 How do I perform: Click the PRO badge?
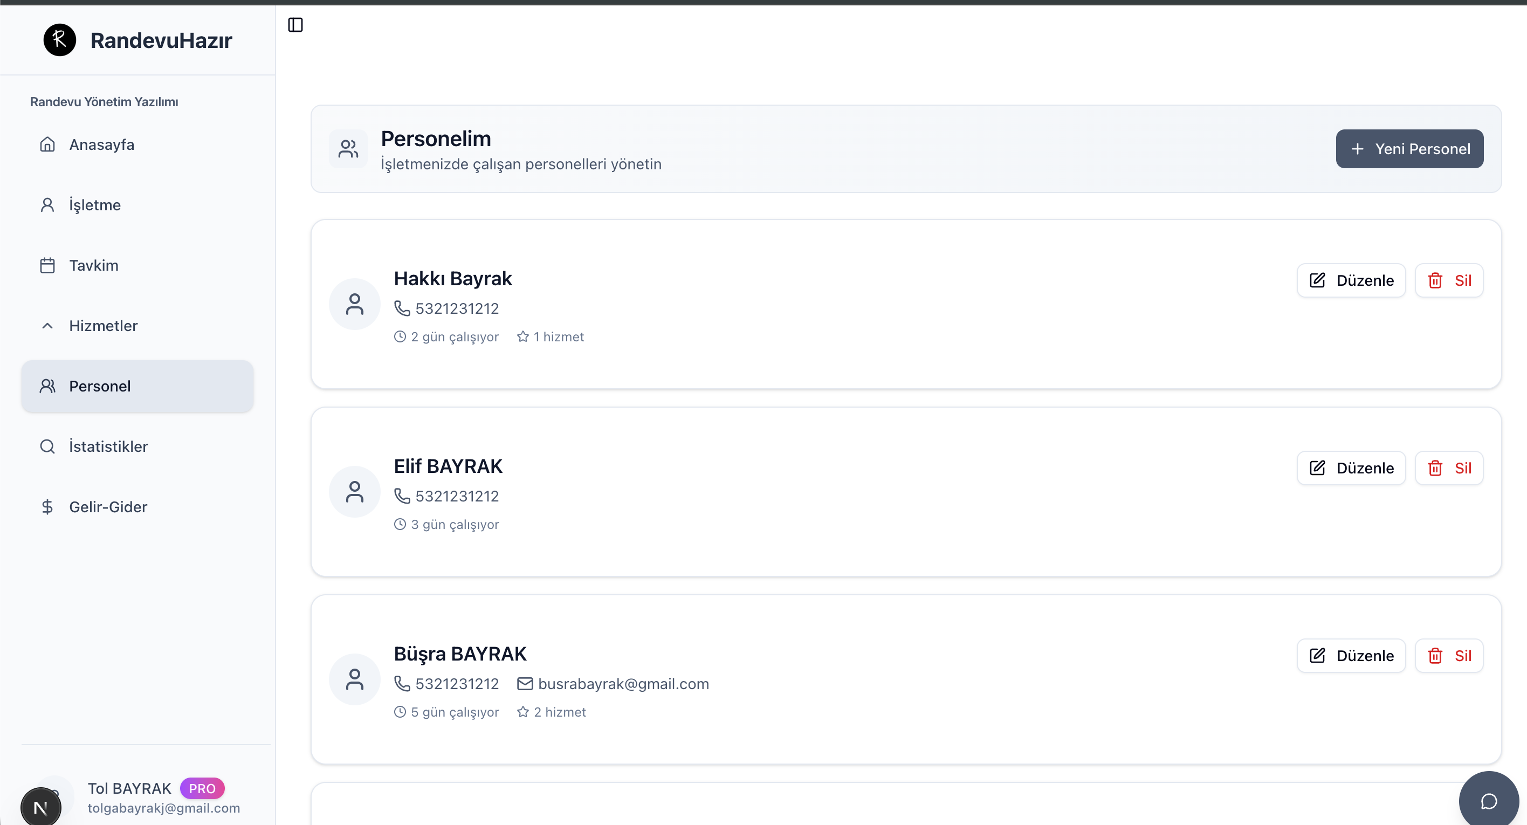[x=202, y=788]
